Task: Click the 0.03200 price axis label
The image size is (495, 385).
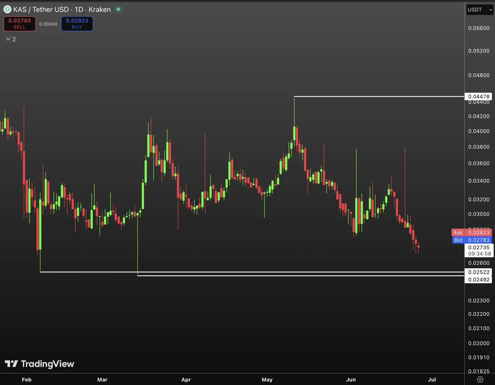Action: tap(479, 199)
